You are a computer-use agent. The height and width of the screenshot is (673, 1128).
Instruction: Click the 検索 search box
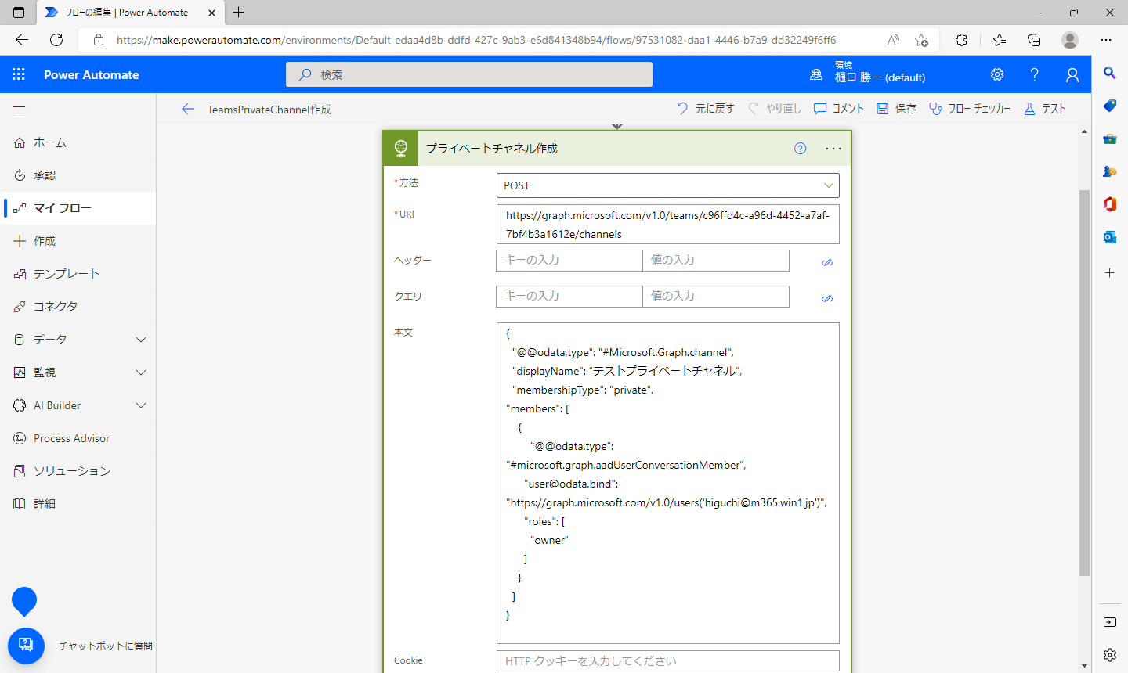tap(469, 74)
